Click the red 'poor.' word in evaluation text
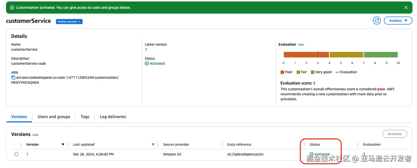Screen dimensions: 417x168 coord(381,89)
